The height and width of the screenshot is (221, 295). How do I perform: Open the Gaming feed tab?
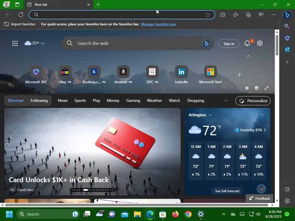pyautogui.click(x=133, y=100)
